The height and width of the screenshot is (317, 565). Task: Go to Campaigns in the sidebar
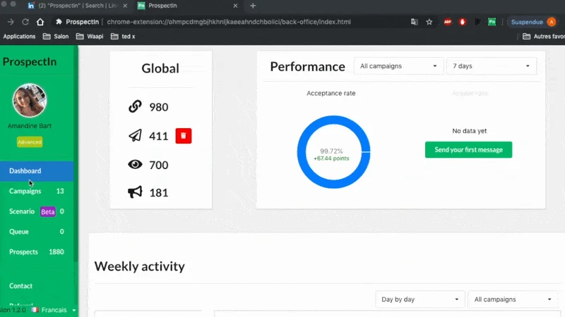[x=37, y=191]
